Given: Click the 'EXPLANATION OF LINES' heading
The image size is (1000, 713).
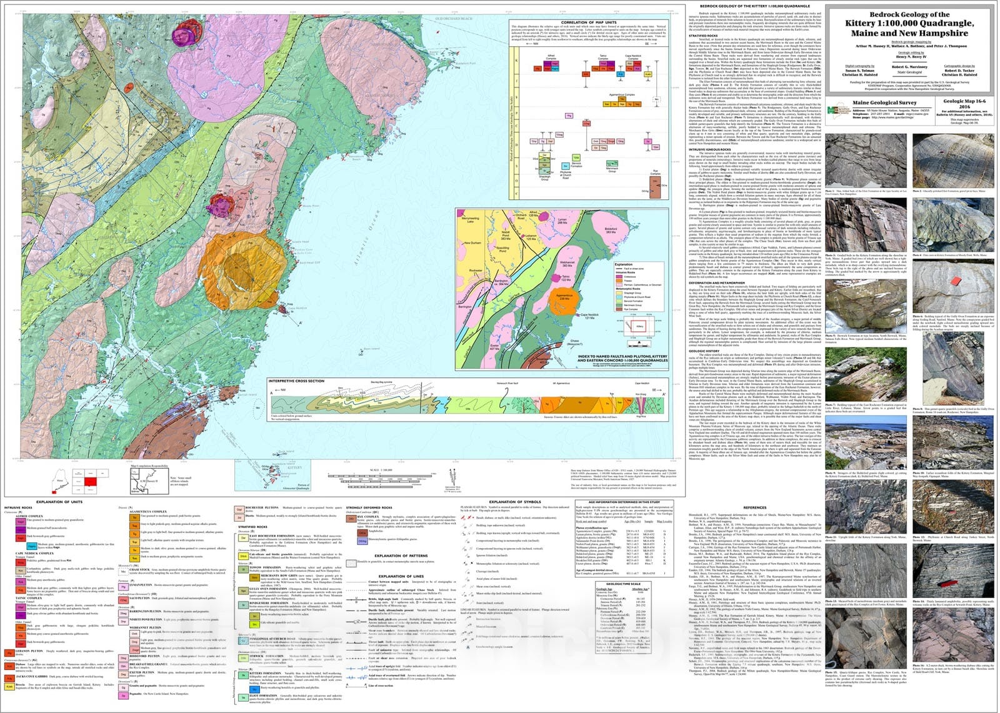Looking at the screenshot, I should [401, 576].
